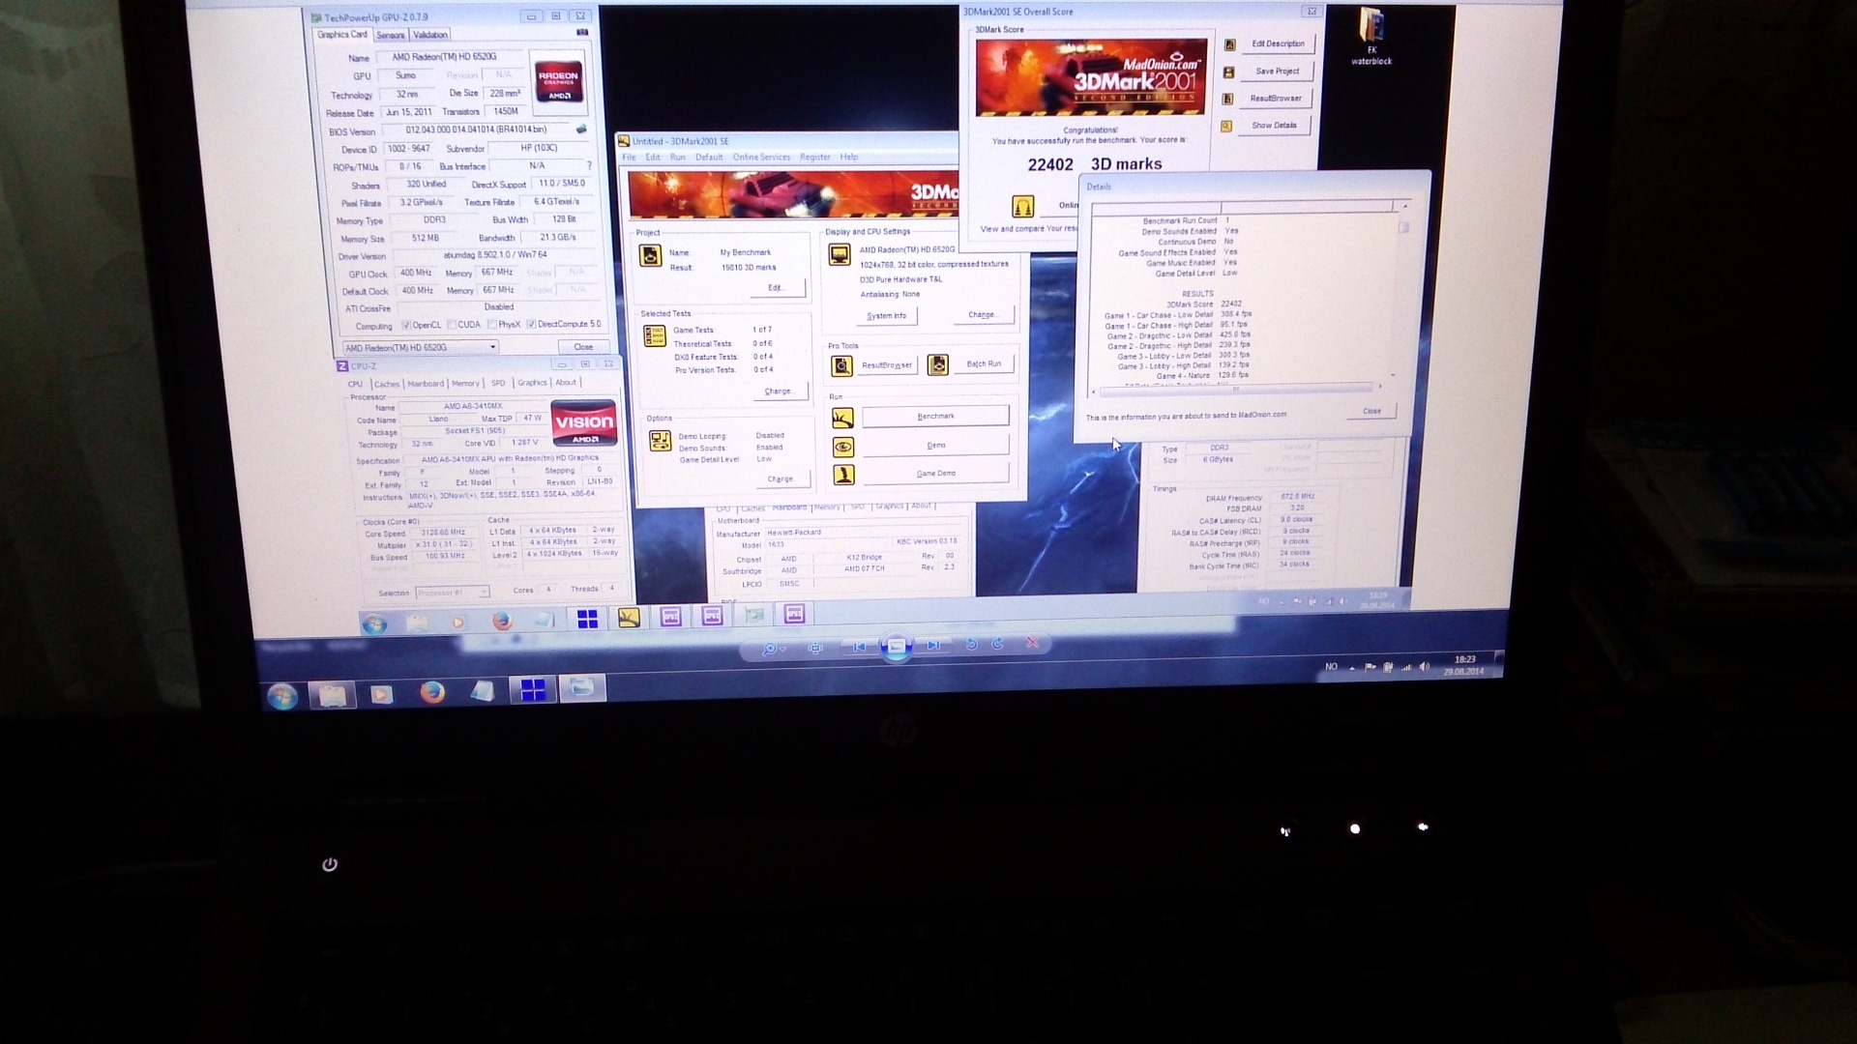Open Windows Media Player from real taskbar

coord(382,694)
